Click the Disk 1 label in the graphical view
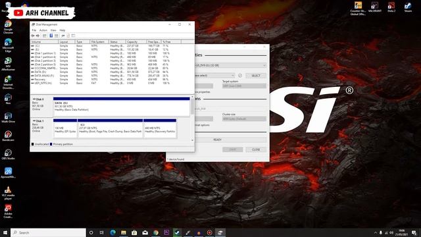Viewport: 421px width, 237px height. point(41,128)
